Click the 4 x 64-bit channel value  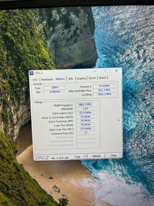coord(104,86)
